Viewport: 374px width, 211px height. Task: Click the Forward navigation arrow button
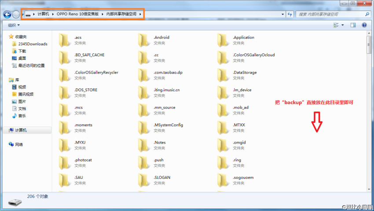click(16, 15)
